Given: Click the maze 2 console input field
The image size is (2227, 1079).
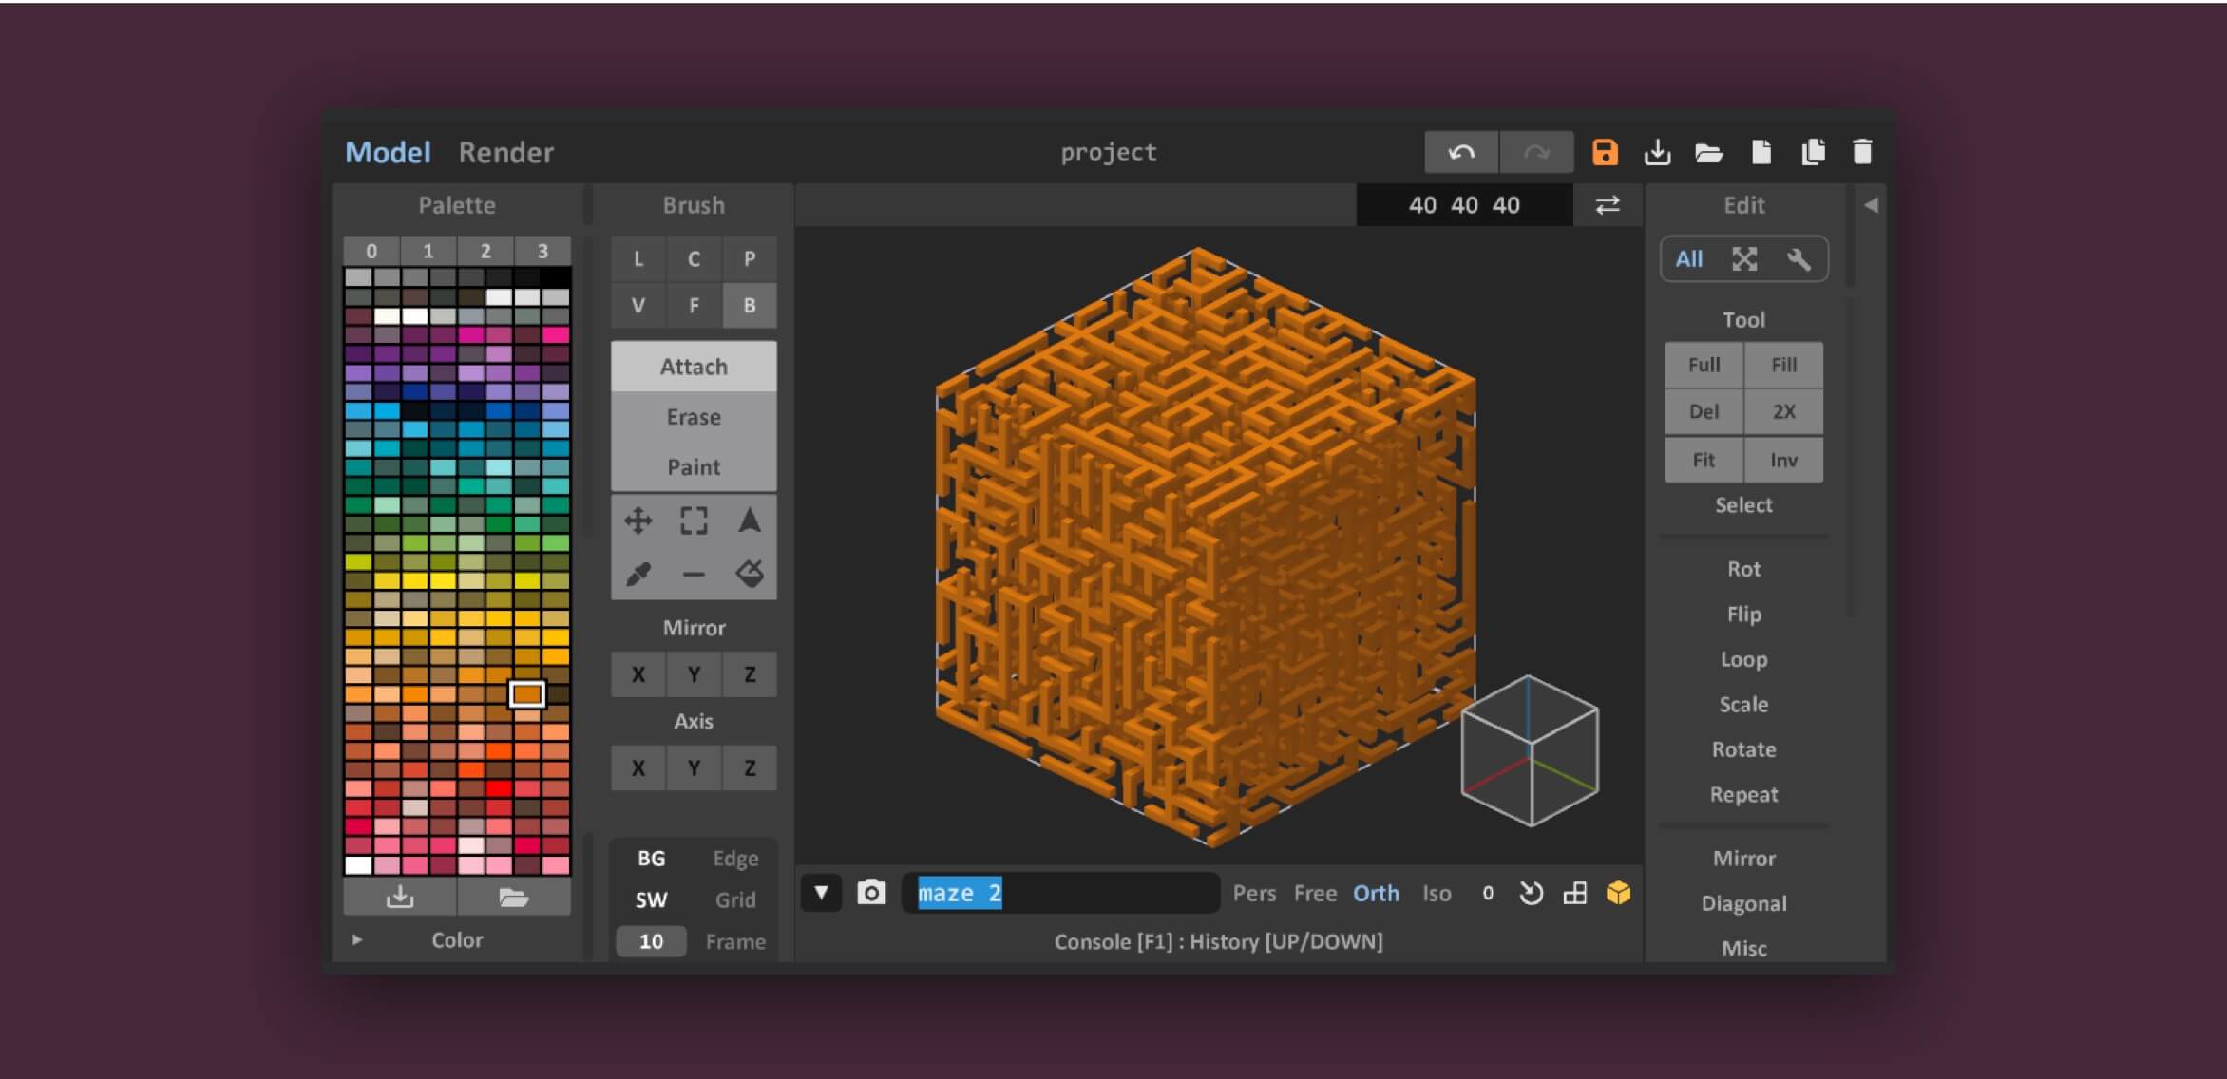Looking at the screenshot, I should 1060,893.
